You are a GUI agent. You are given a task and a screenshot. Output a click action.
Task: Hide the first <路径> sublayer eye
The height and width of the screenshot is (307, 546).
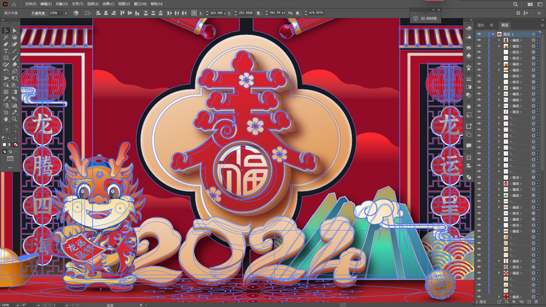pos(479,52)
